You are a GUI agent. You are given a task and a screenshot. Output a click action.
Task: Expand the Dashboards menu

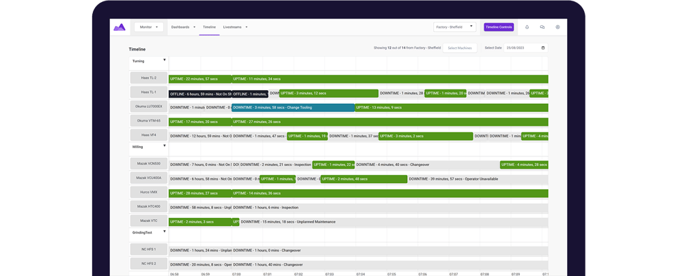183,27
